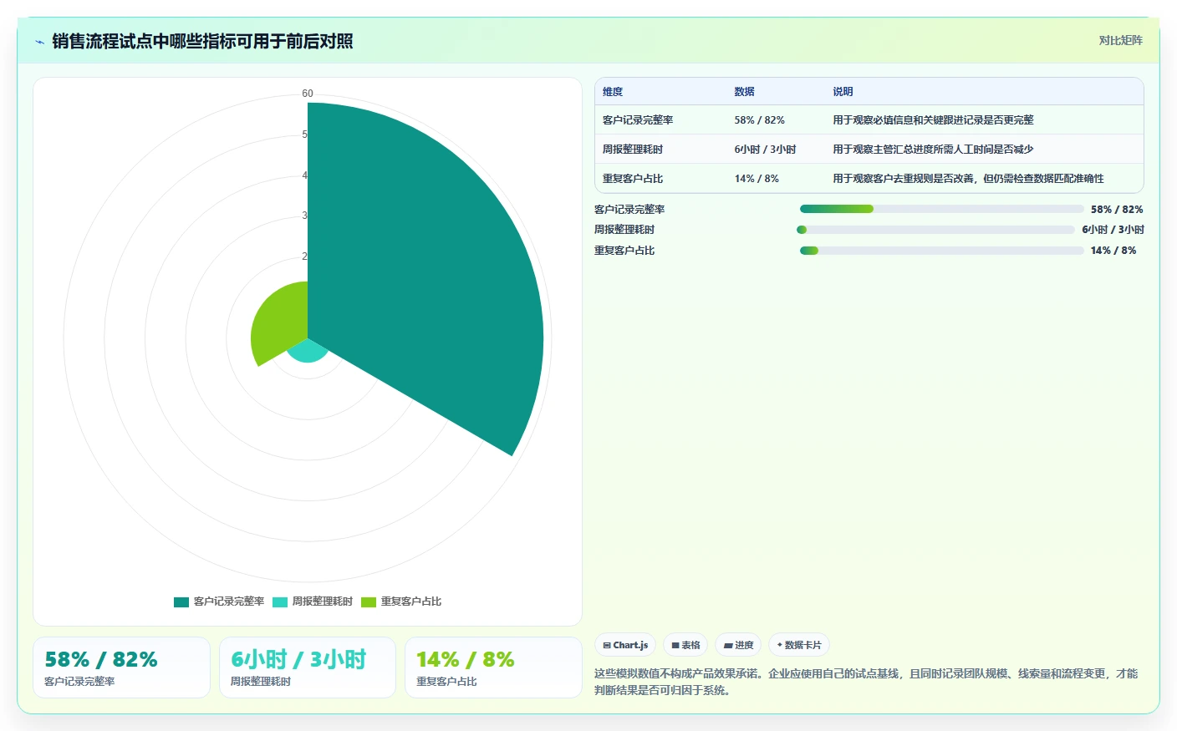Click the 表格 tag chip

pyautogui.click(x=685, y=645)
